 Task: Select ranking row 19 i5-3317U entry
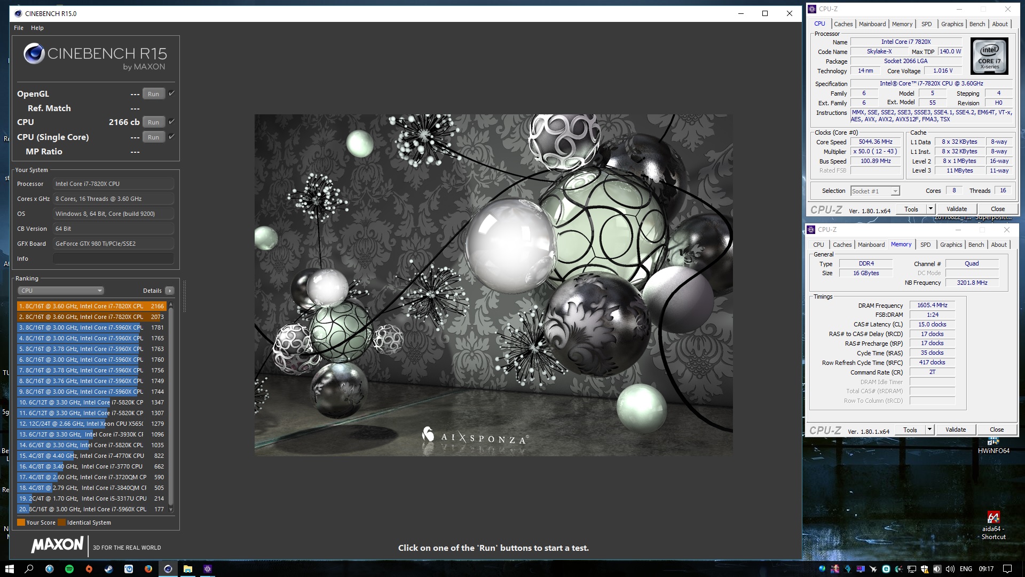click(92, 498)
